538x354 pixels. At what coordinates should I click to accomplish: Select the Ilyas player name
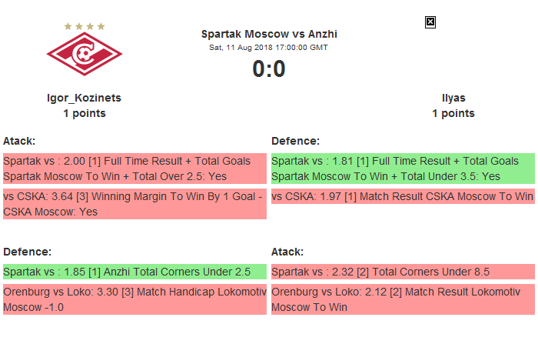pos(453,98)
